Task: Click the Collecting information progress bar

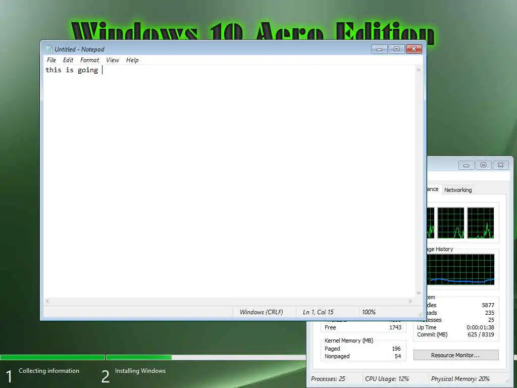Action: (53, 357)
